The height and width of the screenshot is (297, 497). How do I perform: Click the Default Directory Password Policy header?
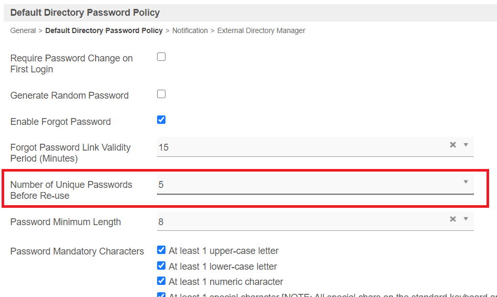(x=85, y=12)
